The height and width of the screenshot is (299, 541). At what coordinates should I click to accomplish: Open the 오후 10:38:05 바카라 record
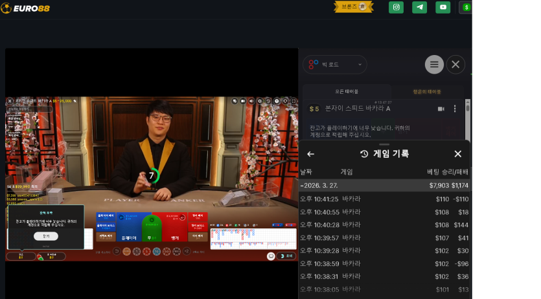click(x=384, y=290)
